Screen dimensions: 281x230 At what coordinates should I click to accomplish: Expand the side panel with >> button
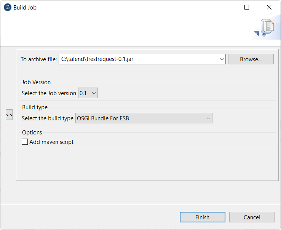[x=9, y=115]
